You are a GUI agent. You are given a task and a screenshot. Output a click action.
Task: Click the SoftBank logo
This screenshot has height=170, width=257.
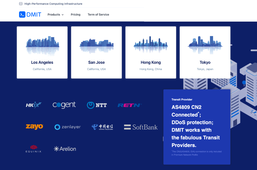(x=141, y=127)
